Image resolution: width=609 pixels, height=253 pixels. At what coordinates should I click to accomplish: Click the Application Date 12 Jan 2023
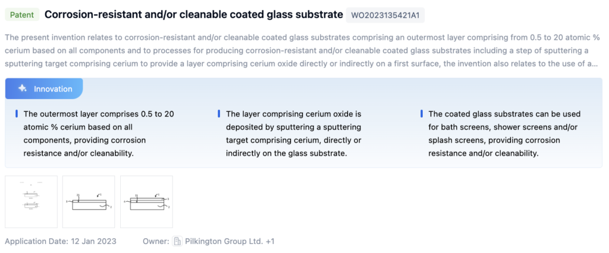click(61, 241)
